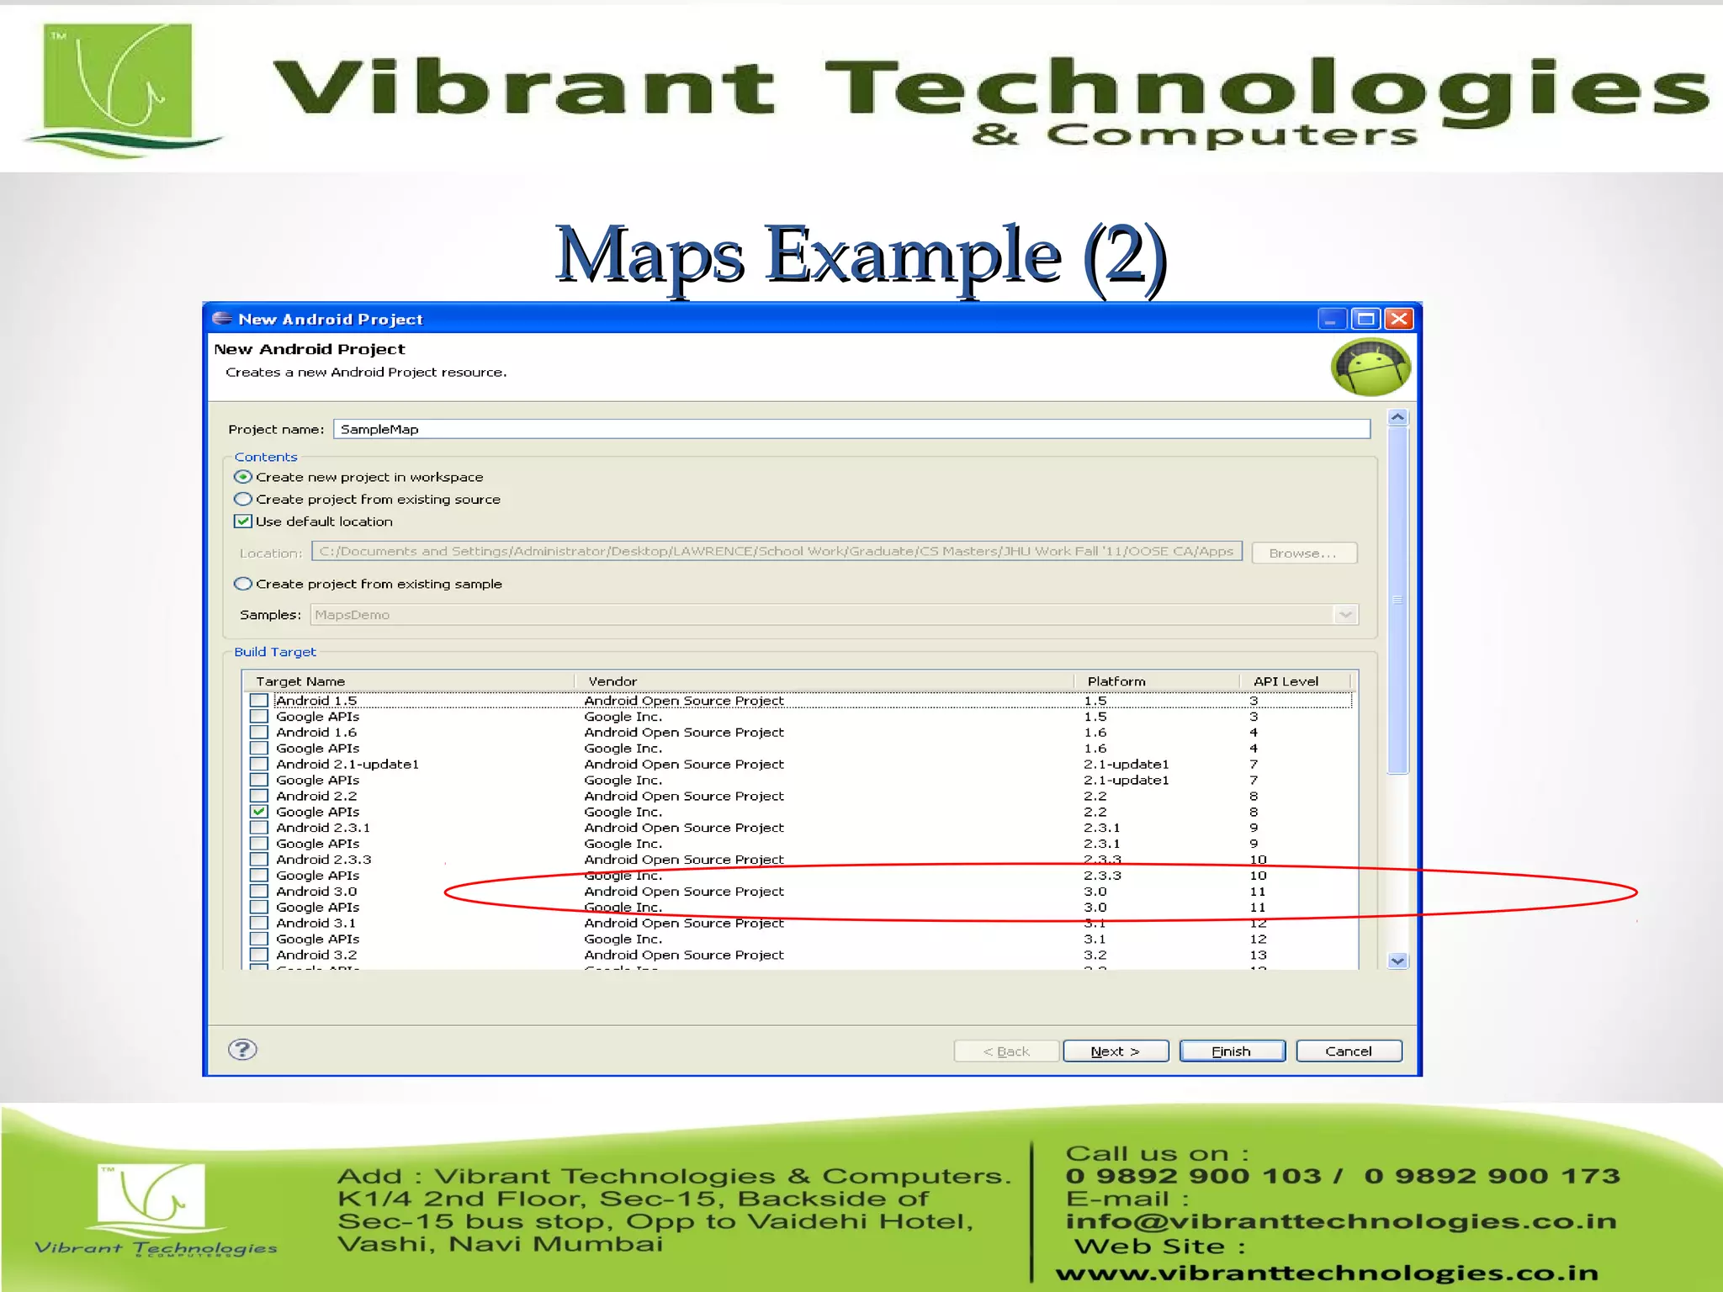Uncheck Use default location checkbox
The height and width of the screenshot is (1292, 1723).
(x=243, y=522)
